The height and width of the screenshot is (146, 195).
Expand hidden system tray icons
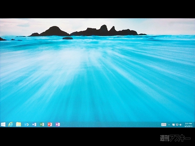(169, 125)
